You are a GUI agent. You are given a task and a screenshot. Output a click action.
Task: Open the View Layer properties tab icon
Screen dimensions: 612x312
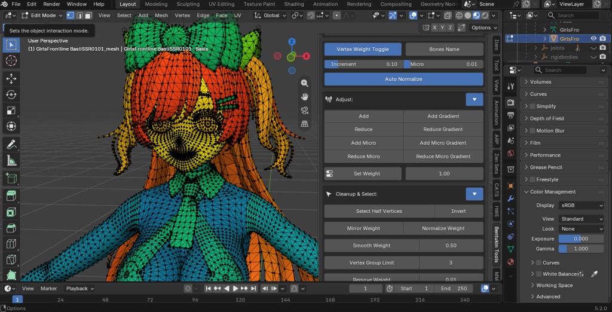(x=510, y=128)
